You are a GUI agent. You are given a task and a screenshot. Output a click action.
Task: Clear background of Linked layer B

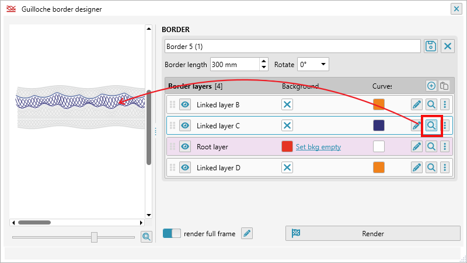(x=287, y=104)
